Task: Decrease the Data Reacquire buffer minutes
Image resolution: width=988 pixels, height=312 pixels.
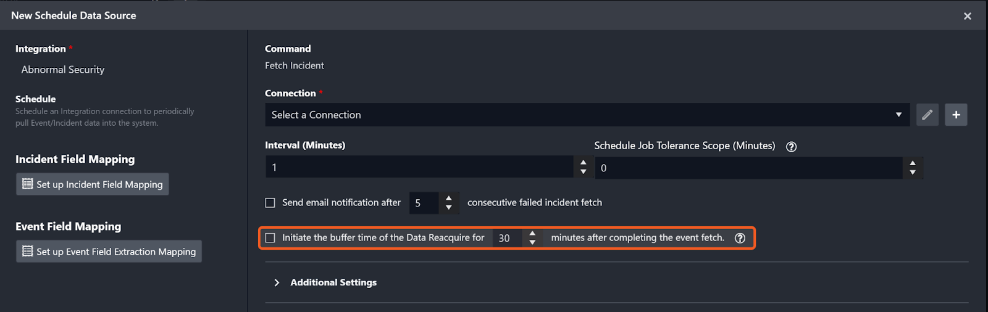Action: tap(532, 242)
